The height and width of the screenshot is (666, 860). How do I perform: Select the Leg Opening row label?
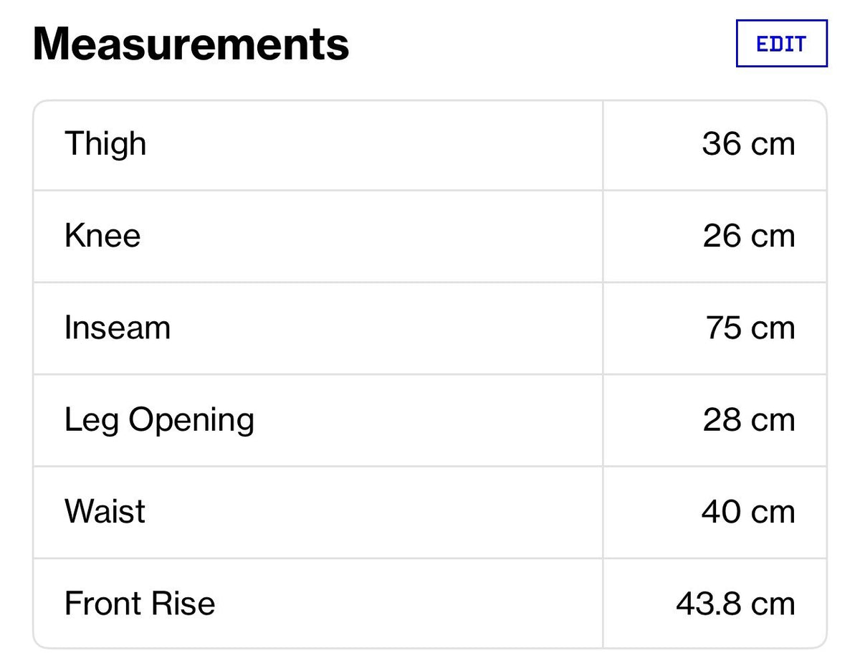[x=159, y=421]
